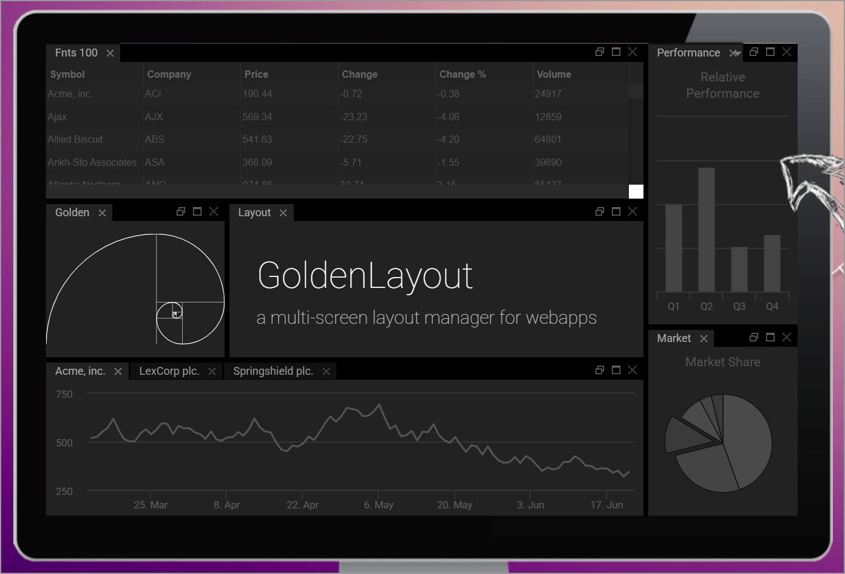Screen dimensions: 845x574
Task: Click the table's vertical scrollbar thumb
Action: 636,91
